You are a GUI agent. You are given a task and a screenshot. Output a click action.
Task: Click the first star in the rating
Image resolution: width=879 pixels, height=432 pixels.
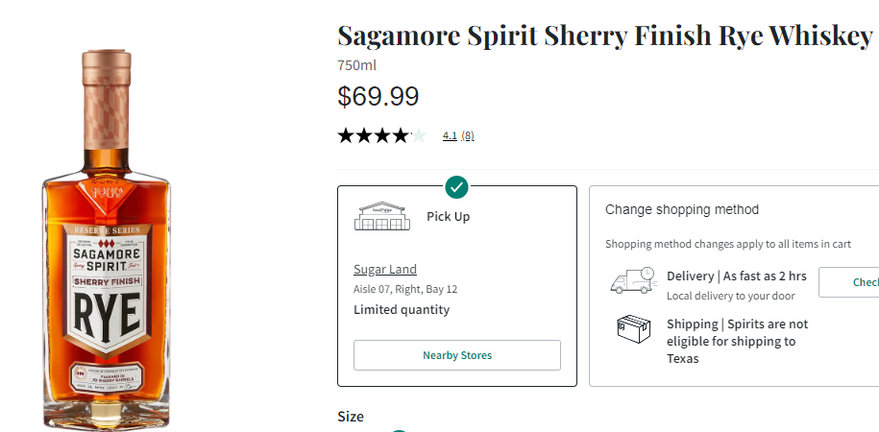346,135
